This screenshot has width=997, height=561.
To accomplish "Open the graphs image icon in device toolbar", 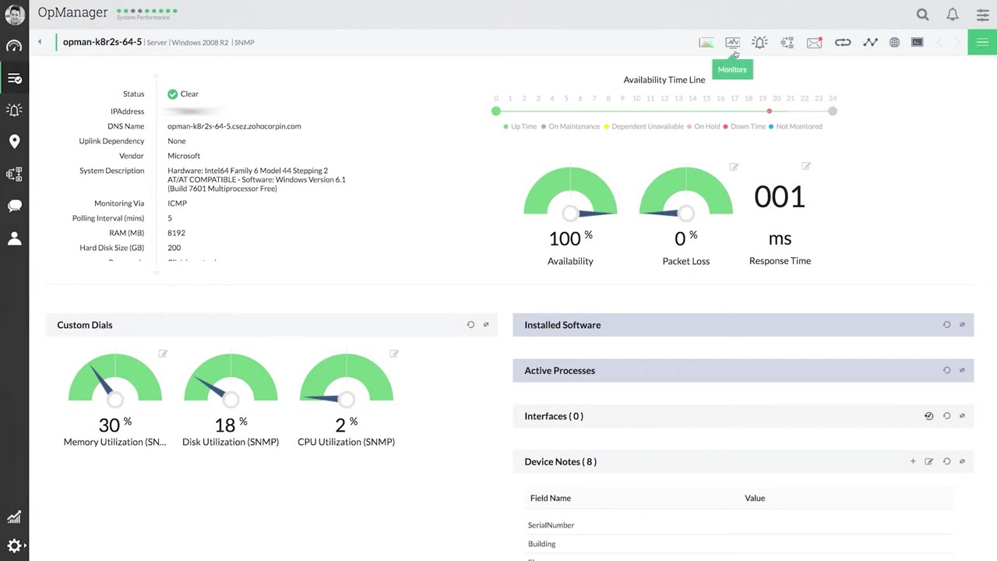I will [706, 42].
